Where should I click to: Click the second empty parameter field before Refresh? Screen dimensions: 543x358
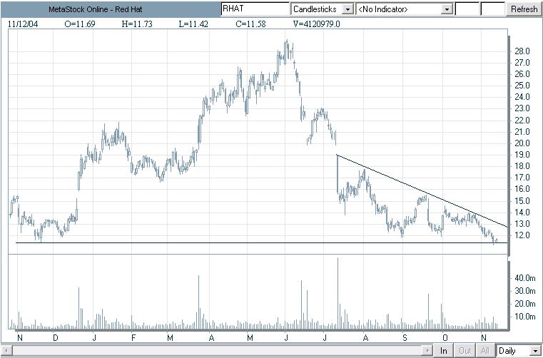[x=493, y=9]
